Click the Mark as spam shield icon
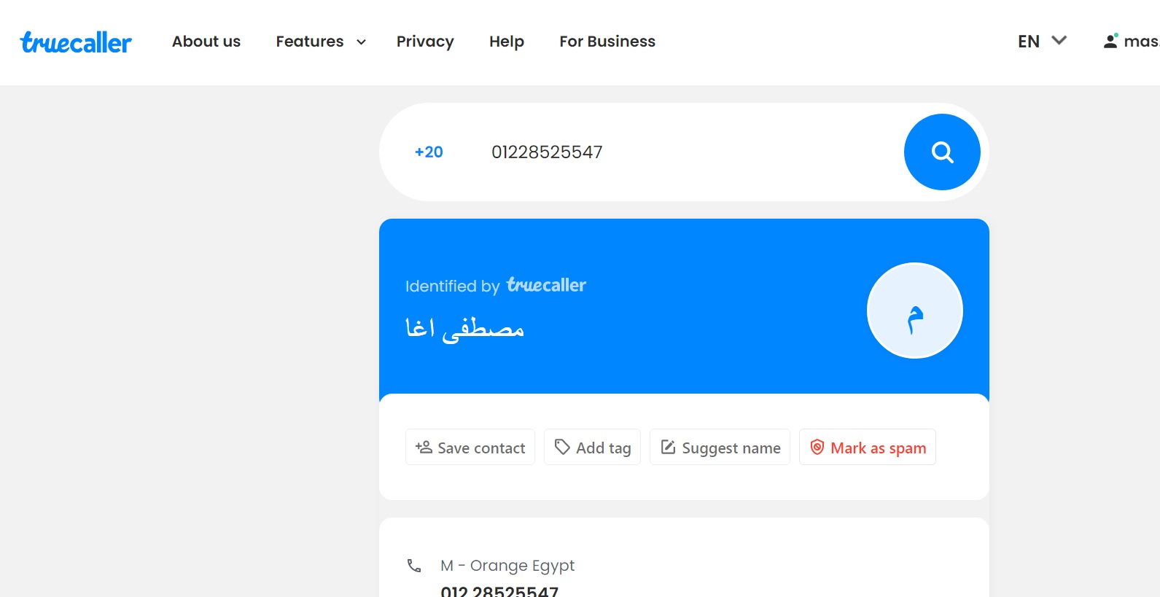The height and width of the screenshot is (597, 1160). coord(817,447)
